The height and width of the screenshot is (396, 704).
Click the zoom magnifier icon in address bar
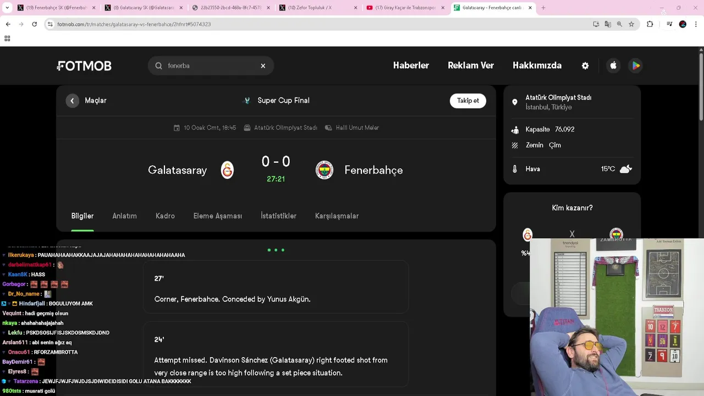point(619,24)
